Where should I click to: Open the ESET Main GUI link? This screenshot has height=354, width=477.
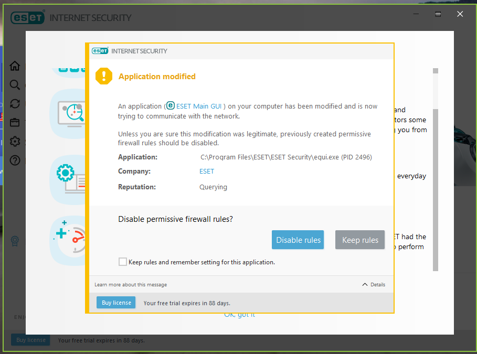[x=199, y=106]
